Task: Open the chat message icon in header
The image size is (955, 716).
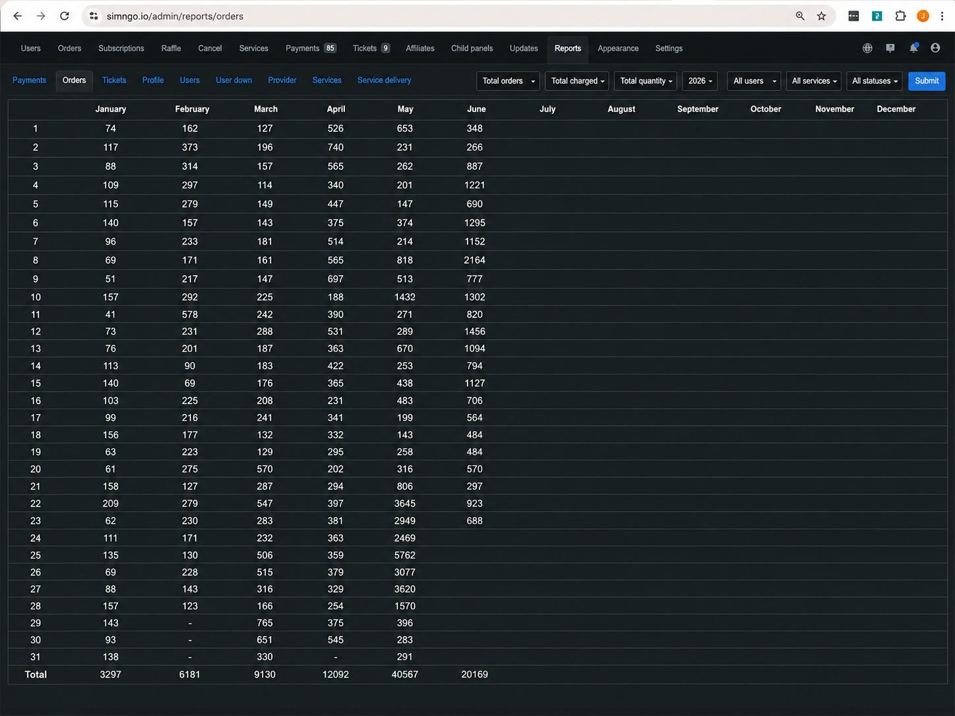Action: coord(890,48)
